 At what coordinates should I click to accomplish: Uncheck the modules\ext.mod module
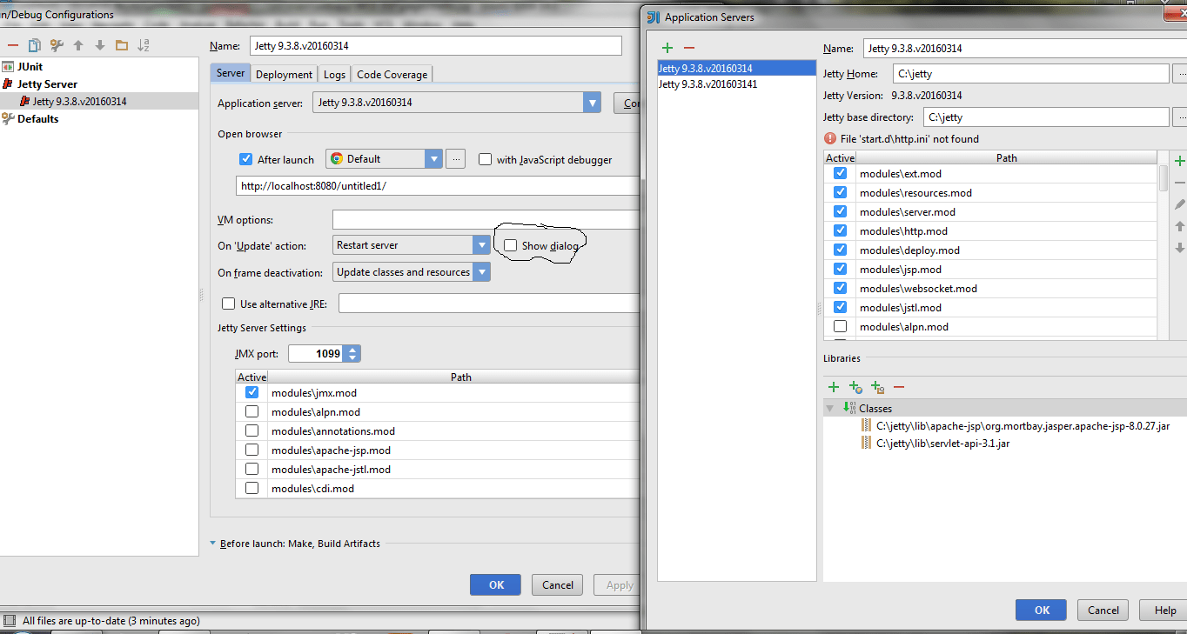click(x=840, y=173)
